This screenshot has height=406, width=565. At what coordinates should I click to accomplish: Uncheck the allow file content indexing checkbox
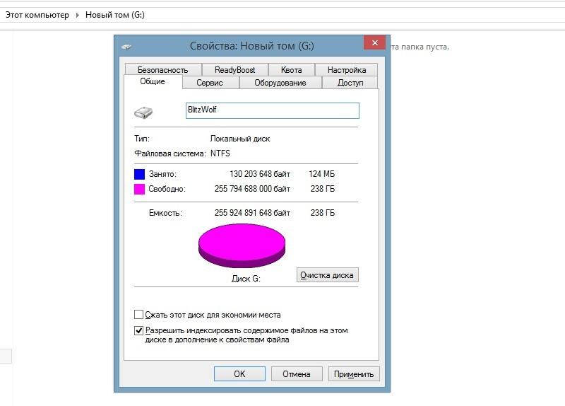138,330
